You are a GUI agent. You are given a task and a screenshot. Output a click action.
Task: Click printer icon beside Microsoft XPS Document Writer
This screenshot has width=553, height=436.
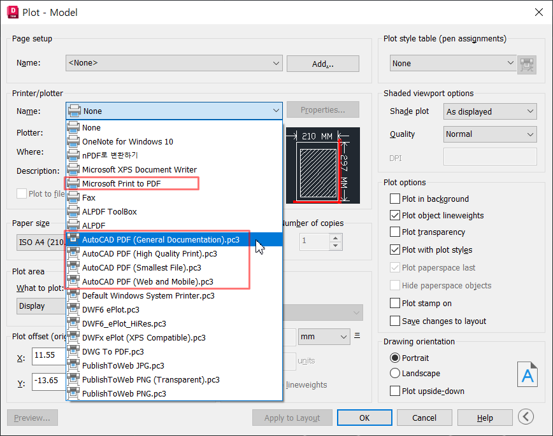tap(73, 170)
